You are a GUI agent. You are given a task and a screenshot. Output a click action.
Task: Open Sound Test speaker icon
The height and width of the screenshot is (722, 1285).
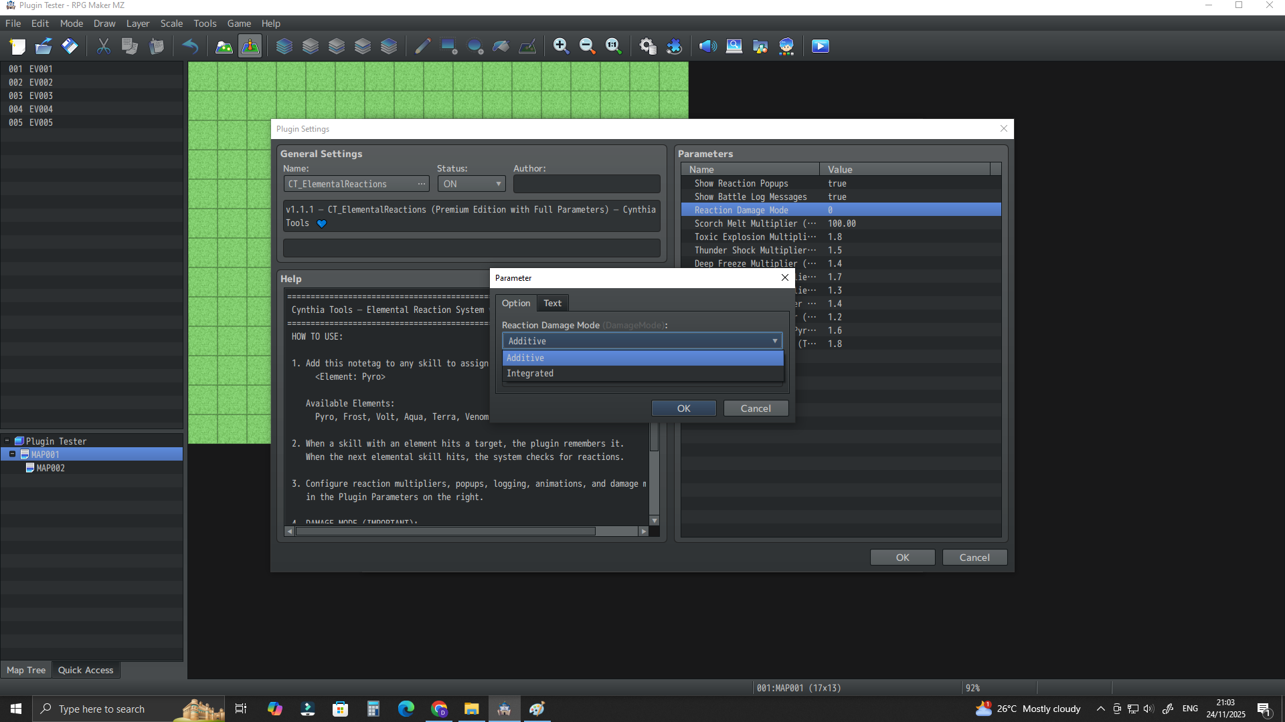[x=707, y=46]
